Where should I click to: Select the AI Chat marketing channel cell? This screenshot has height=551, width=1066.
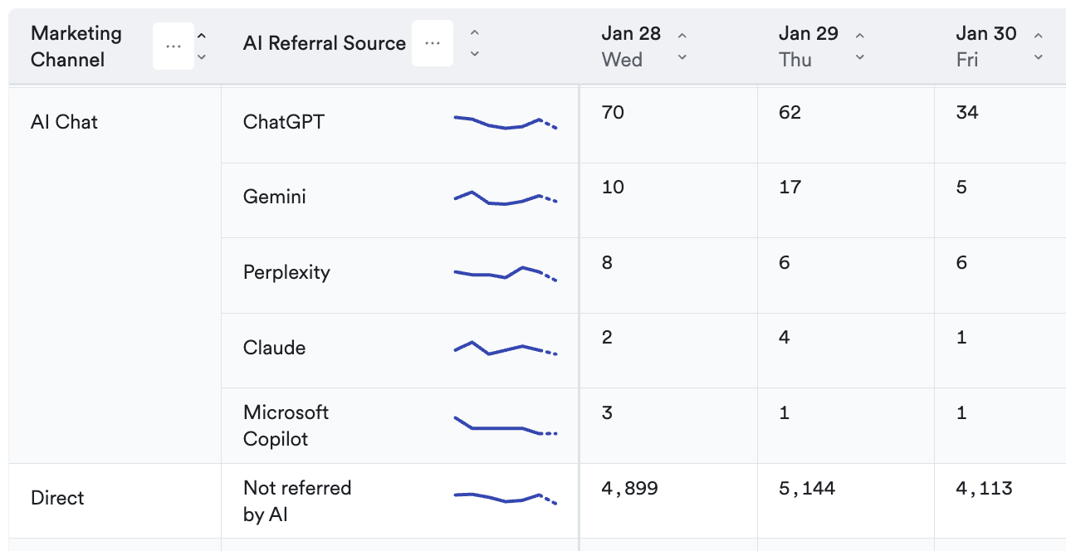pyautogui.click(x=65, y=122)
